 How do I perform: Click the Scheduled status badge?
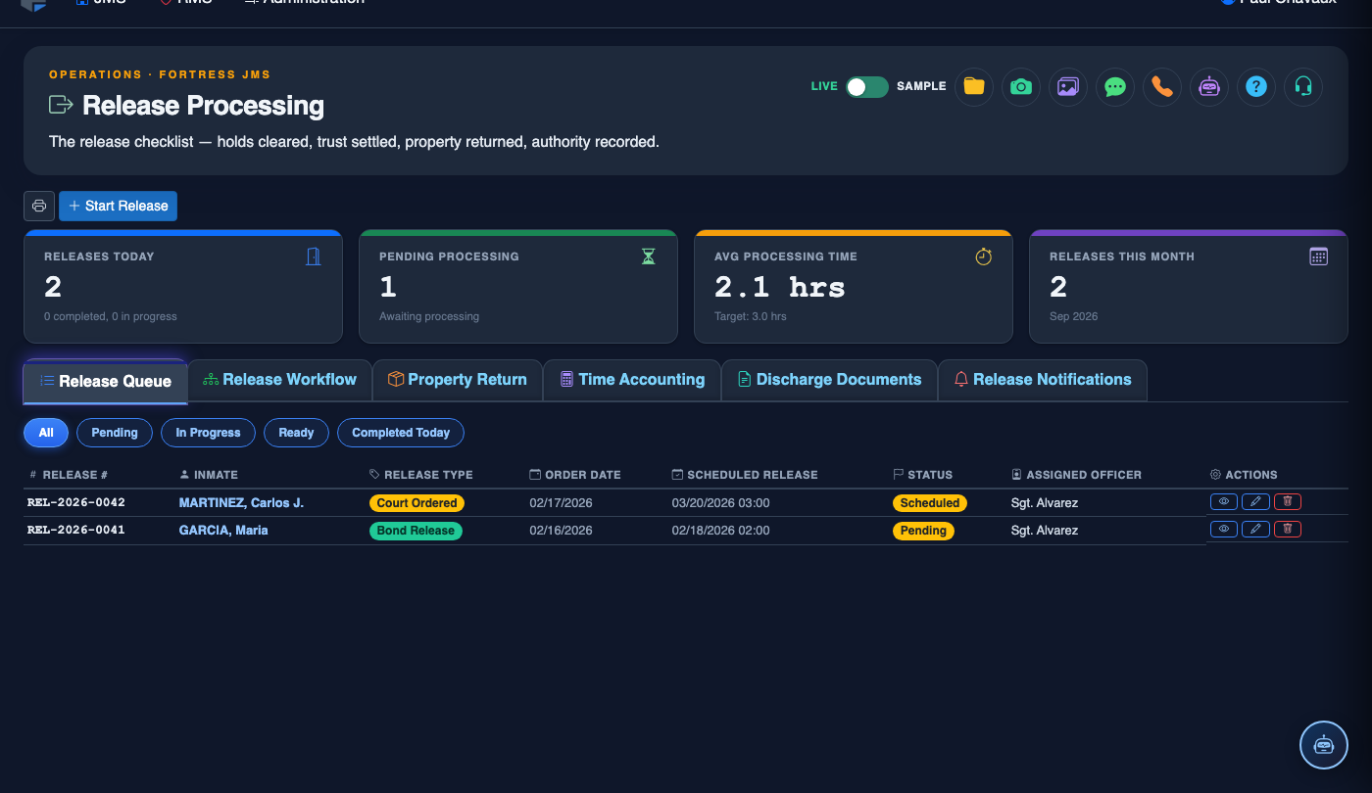point(930,503)
